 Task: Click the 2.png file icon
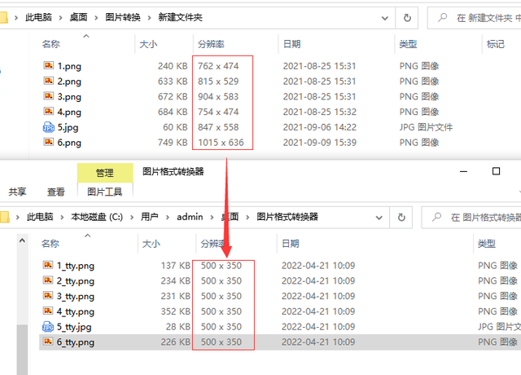[x=49, y=81]
